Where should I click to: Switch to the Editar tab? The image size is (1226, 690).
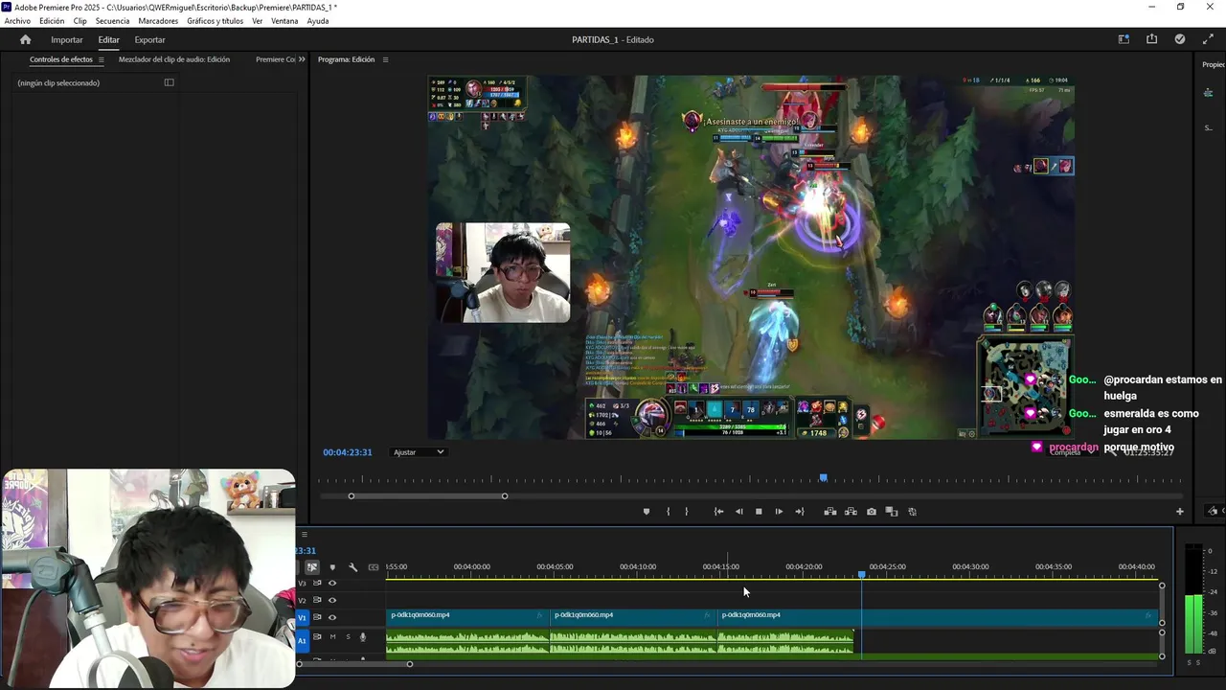pyautogui.click(x=108, y=39)
